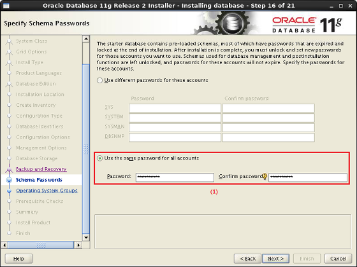
Task: Click the 'Create Inventory' step text
Action: 36,105
